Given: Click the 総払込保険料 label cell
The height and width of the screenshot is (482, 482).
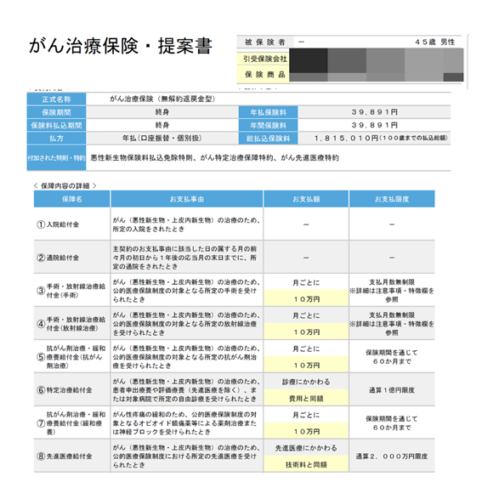Looking at the screenshot, I should (268, 139).
